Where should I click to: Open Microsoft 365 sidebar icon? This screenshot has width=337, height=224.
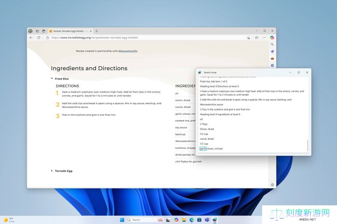click(272, 65)
